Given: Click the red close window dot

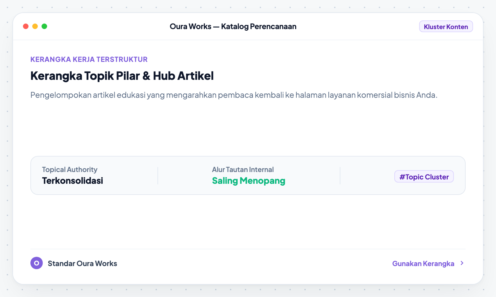Looking at the screenshot, I should point(26,26).
